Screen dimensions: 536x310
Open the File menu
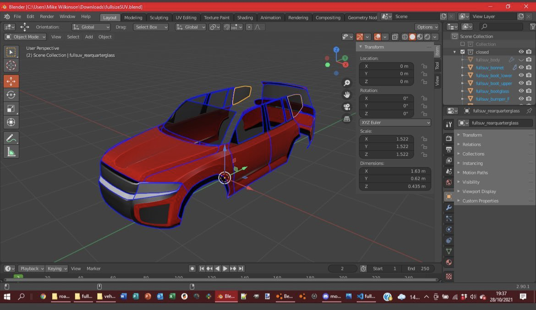pos(17,16)
